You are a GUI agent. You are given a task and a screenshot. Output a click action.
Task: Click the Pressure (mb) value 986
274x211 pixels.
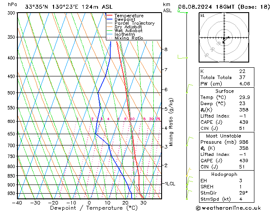244,142
